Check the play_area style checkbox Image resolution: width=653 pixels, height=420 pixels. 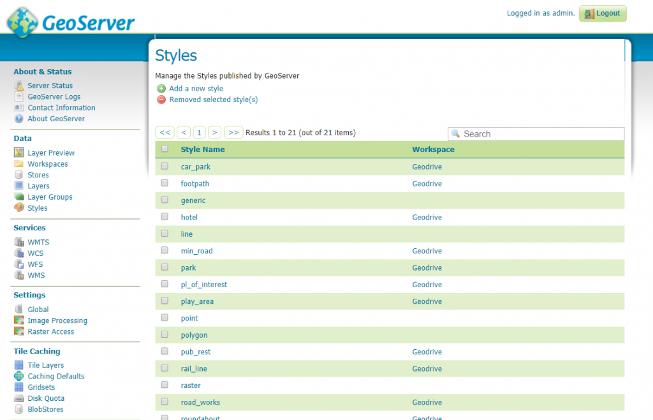[x=165, y=301]
